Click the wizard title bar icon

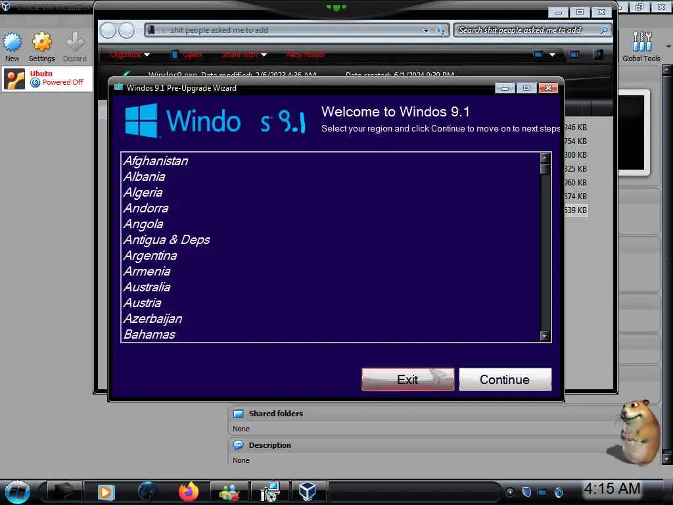(118, 87)
